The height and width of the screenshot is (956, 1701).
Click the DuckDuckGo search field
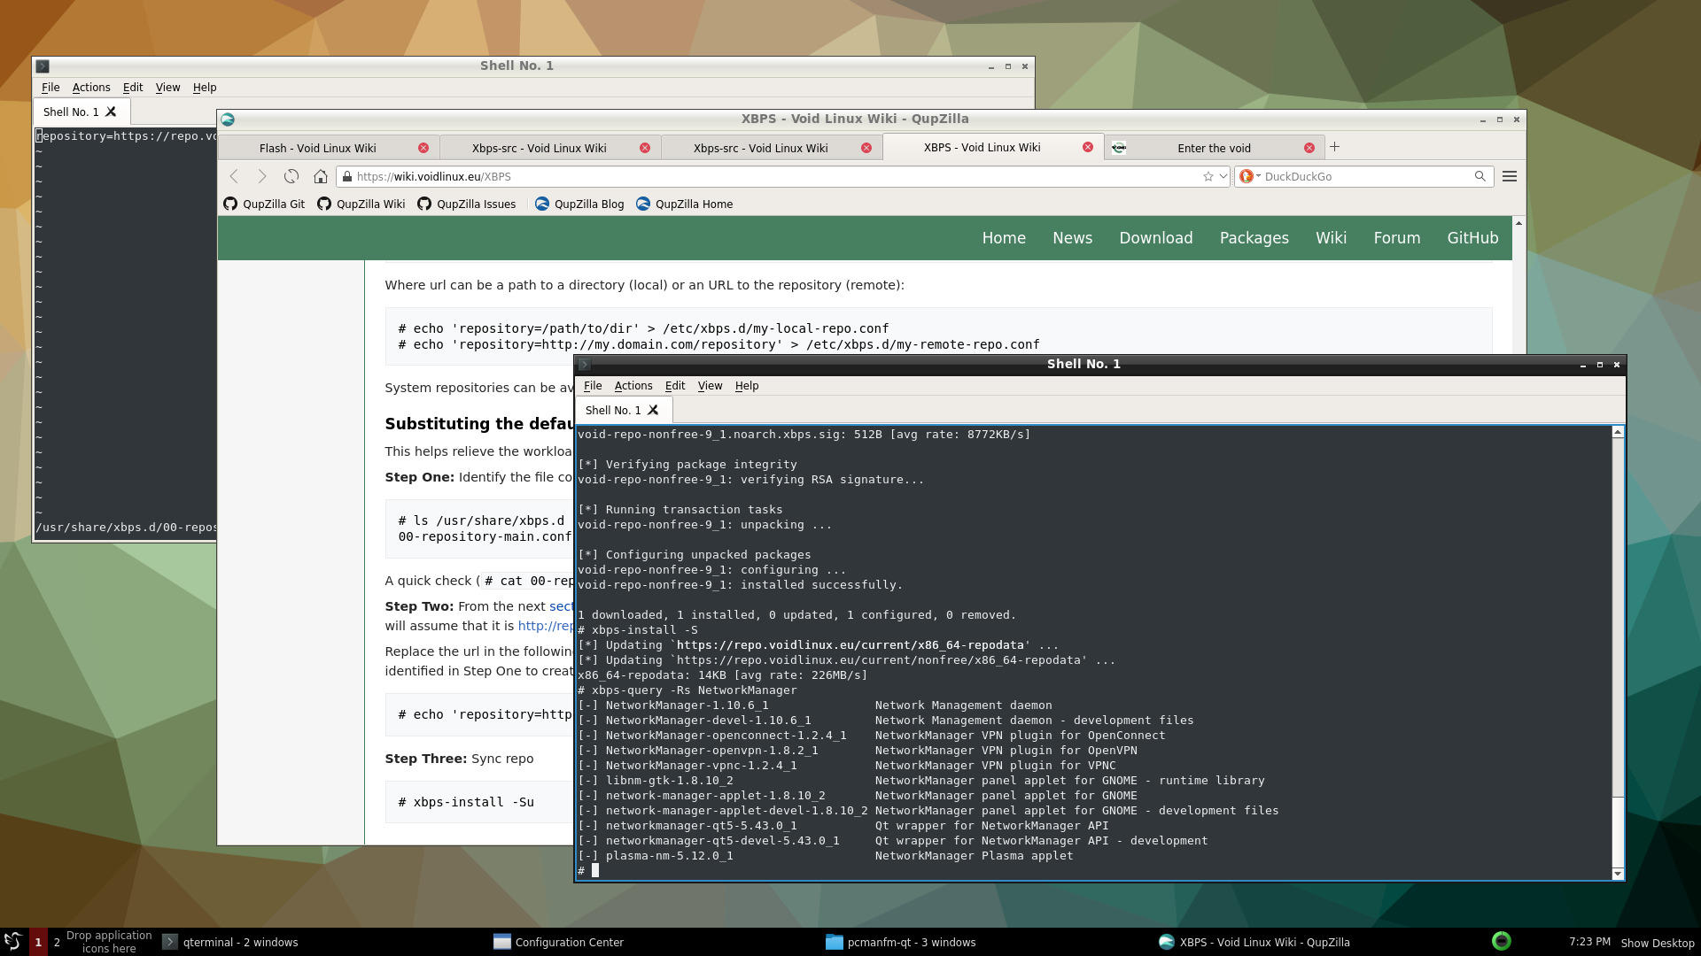1364,176
